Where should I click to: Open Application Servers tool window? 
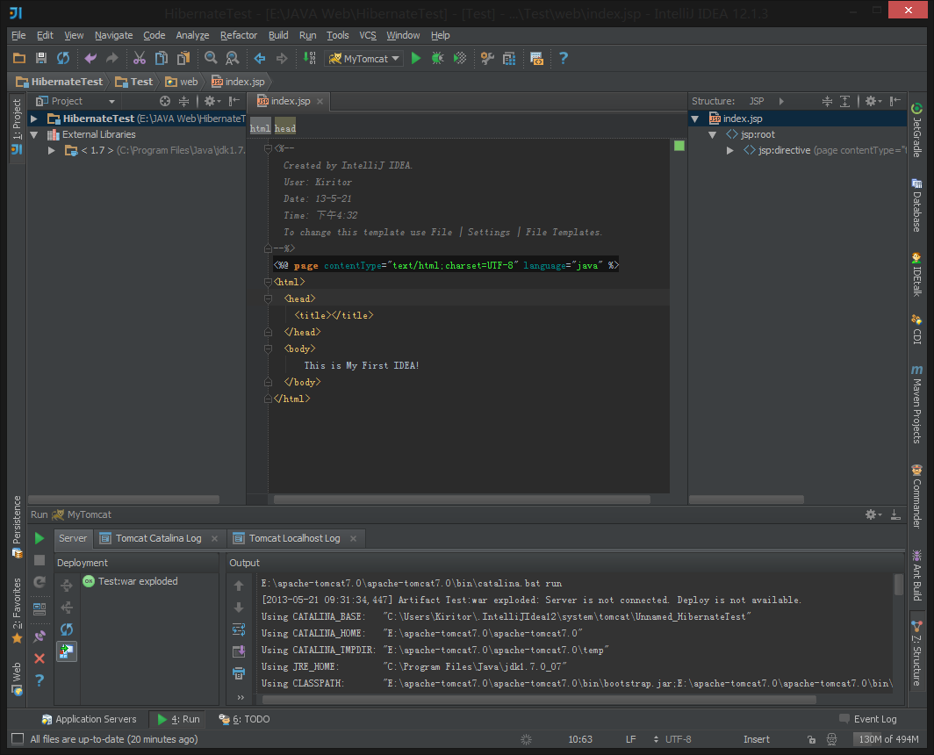pyautogui.click(x=89, y=719)
